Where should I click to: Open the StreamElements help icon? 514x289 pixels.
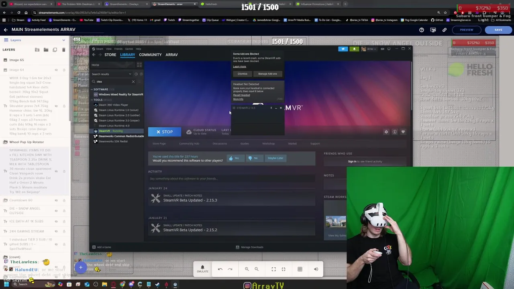click(x=422, y=30)
